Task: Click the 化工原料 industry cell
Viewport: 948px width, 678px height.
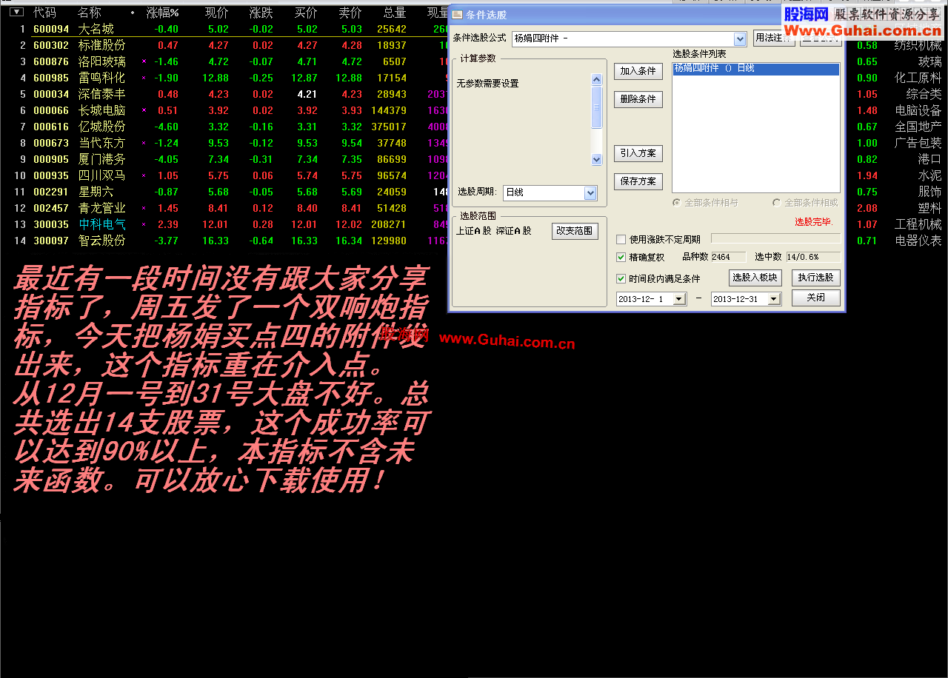Action: tap(918, 78)
